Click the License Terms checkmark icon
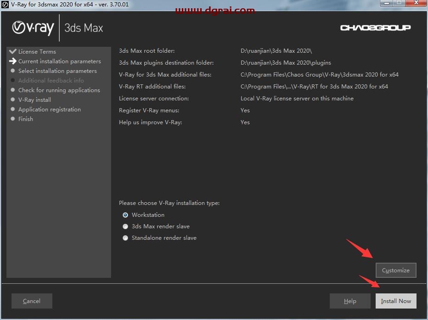The width and height of the screenshot is (428, 320). coord(13,51)
